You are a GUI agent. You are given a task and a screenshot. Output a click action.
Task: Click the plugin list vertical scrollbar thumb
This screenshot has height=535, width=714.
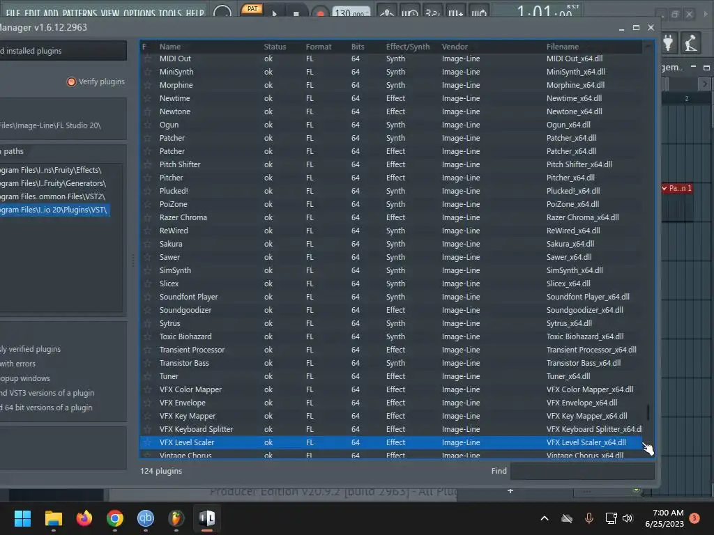point(648,412)
